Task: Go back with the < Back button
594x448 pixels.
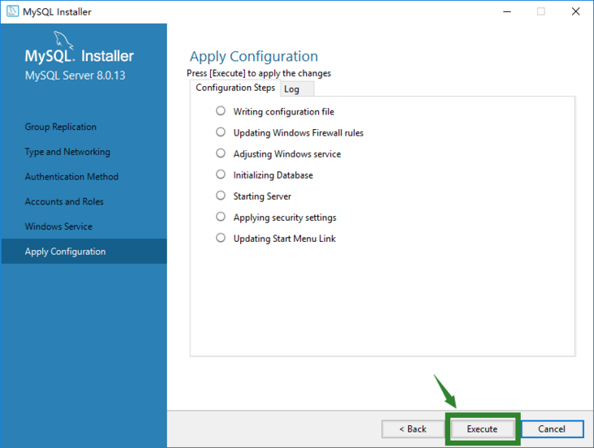Action: (412, 429)
